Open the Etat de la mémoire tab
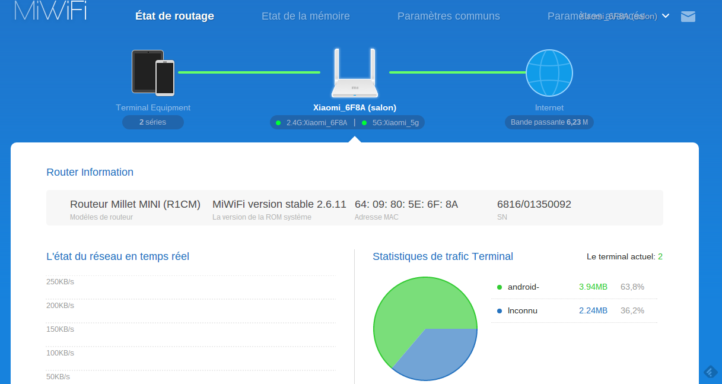This screenshot has height=384, width=722. click(x=306, y=16)
